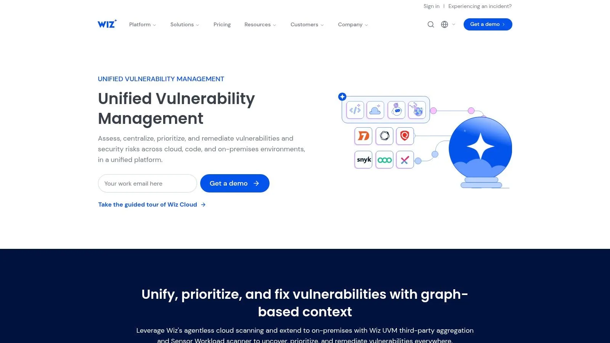Click the header Get a demo button
The height and width of the screenshot is (343, 610).
click(488, 24)
